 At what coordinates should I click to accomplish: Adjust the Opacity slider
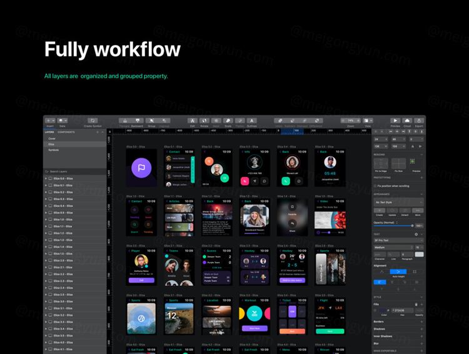[393, 225]
